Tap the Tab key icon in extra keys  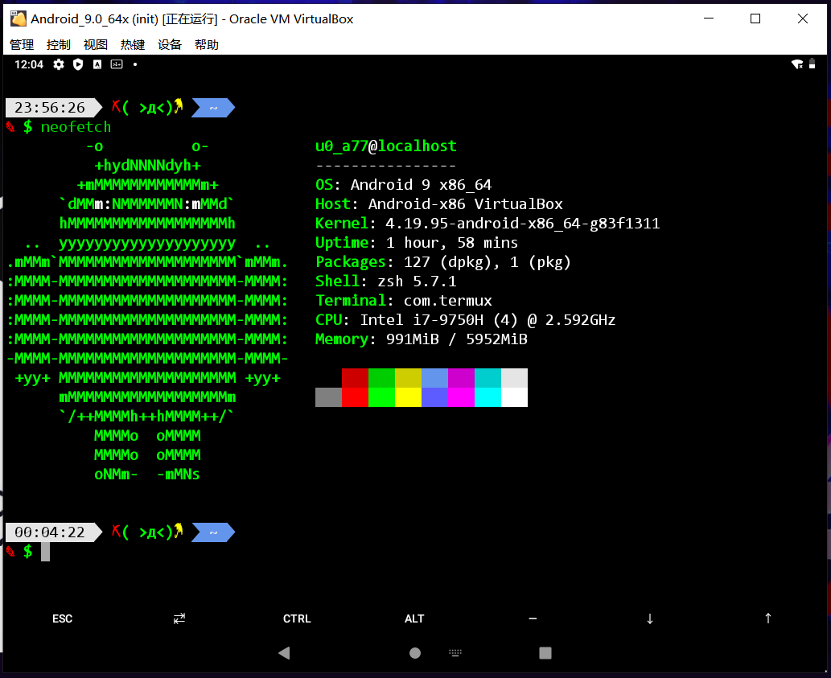click(179, 618)
